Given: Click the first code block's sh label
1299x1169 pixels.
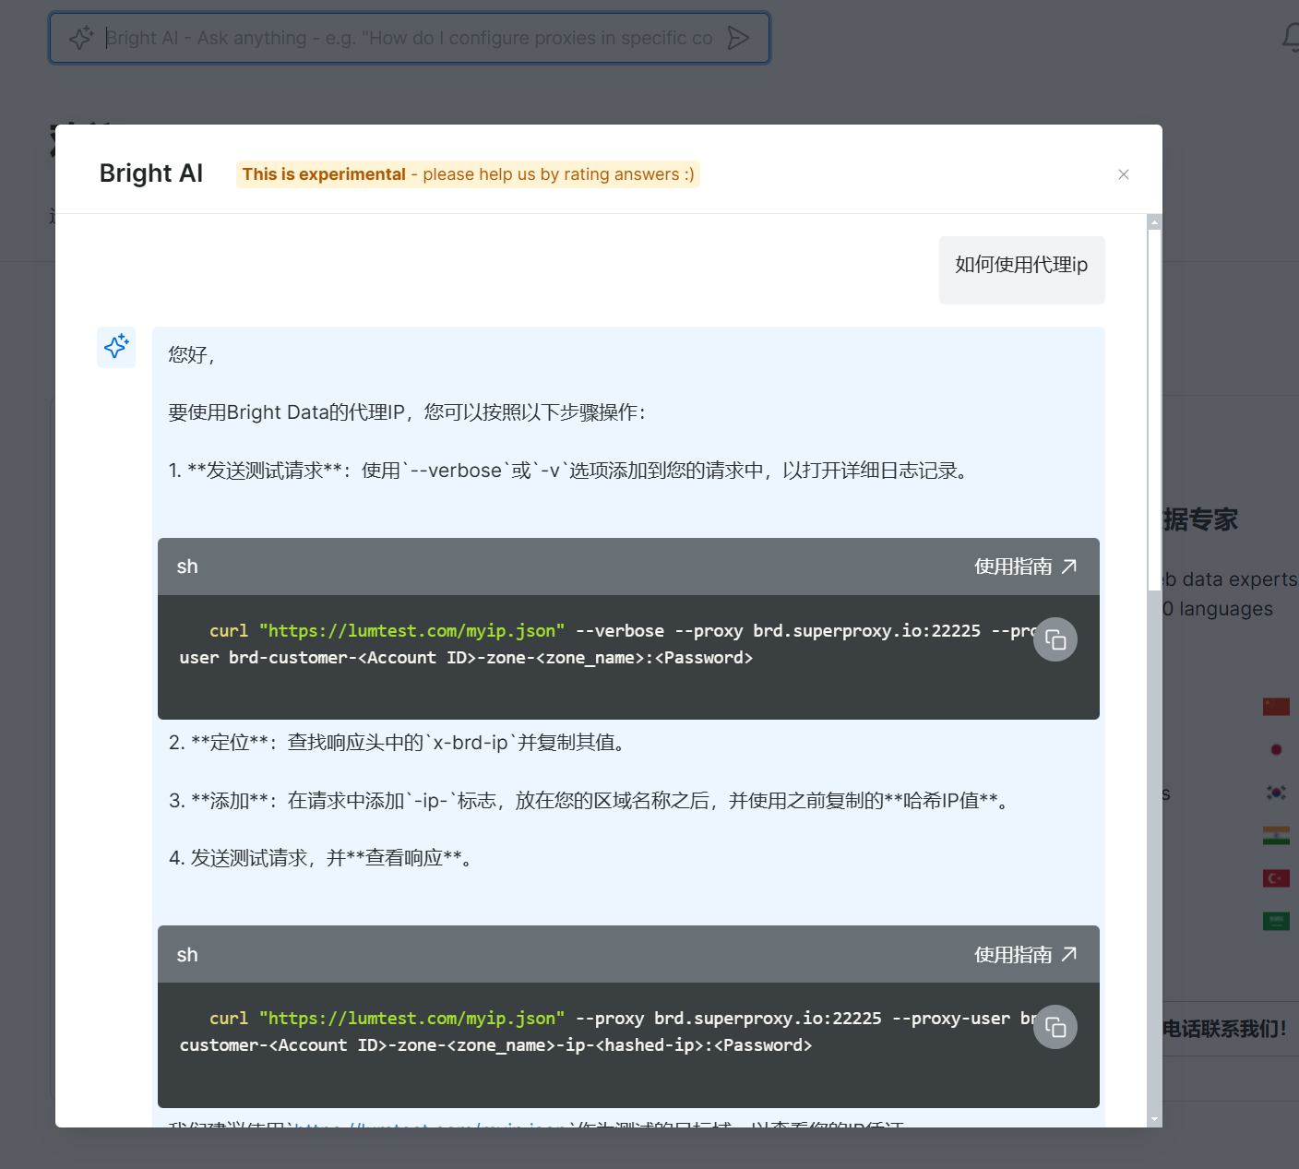Looking at the screenshot, I should click(x=187, y=567).
